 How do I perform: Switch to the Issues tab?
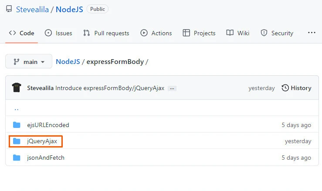click(x=59, y=33)
